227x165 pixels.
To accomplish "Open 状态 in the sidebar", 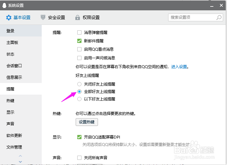I will coord(21,54).
